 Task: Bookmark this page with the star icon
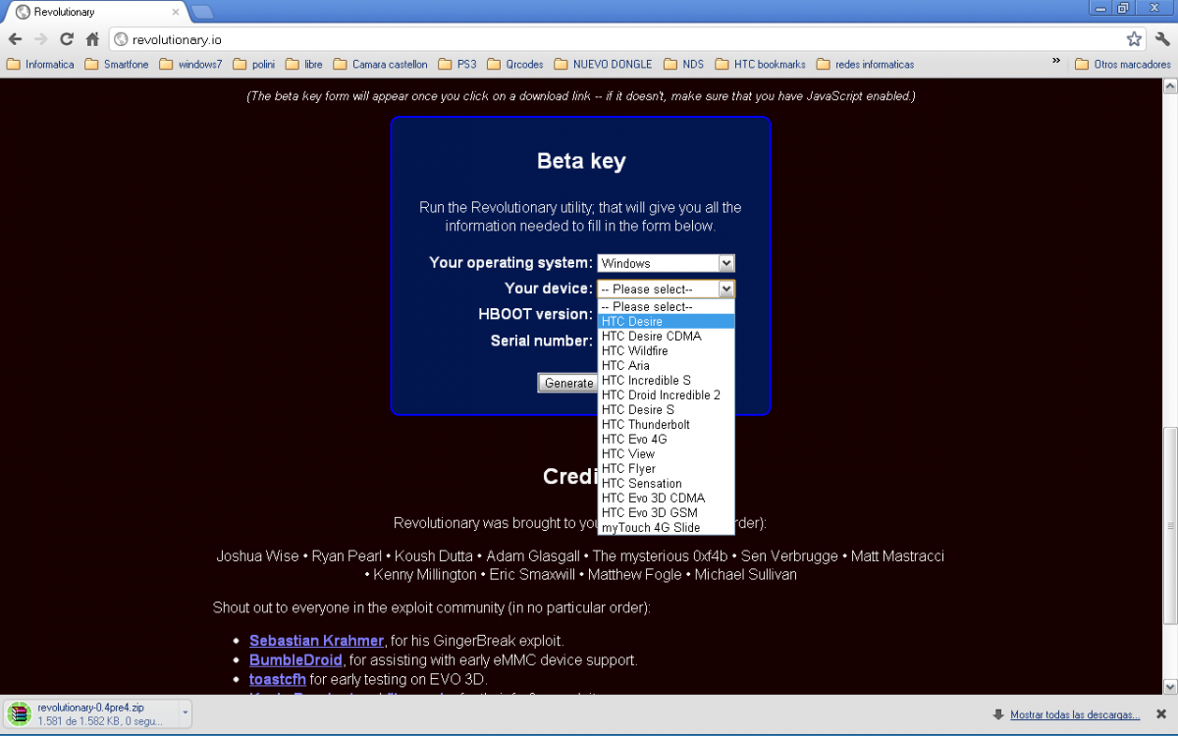tap(1134, 39)
